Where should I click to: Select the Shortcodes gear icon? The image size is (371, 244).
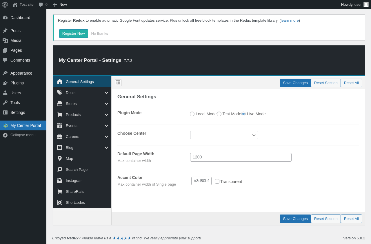tap(60, 202)
